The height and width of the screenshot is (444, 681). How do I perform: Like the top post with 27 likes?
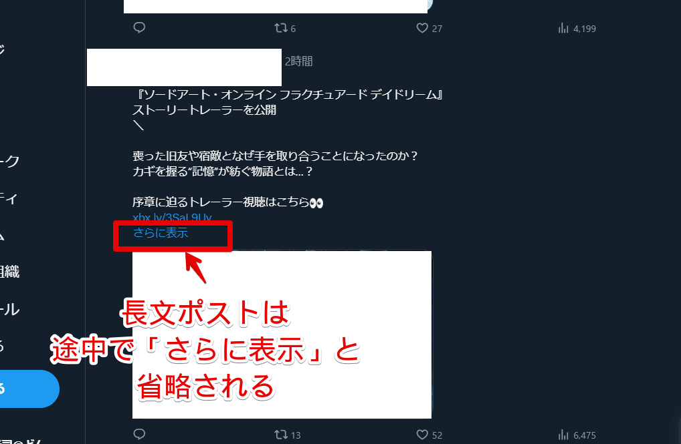pyautogui.click(x=429, y=28)
